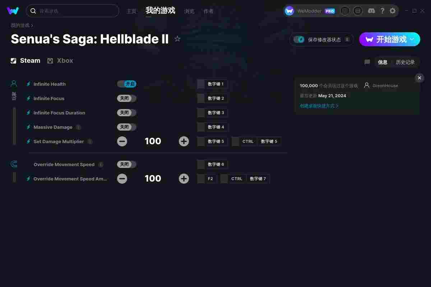The image size is (431, 287).
Task: Click the player category icon
Action: click(x=14, y=84)
